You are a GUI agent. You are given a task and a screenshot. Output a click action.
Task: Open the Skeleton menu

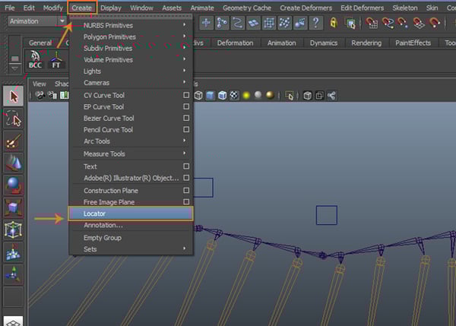pos(405,8)
